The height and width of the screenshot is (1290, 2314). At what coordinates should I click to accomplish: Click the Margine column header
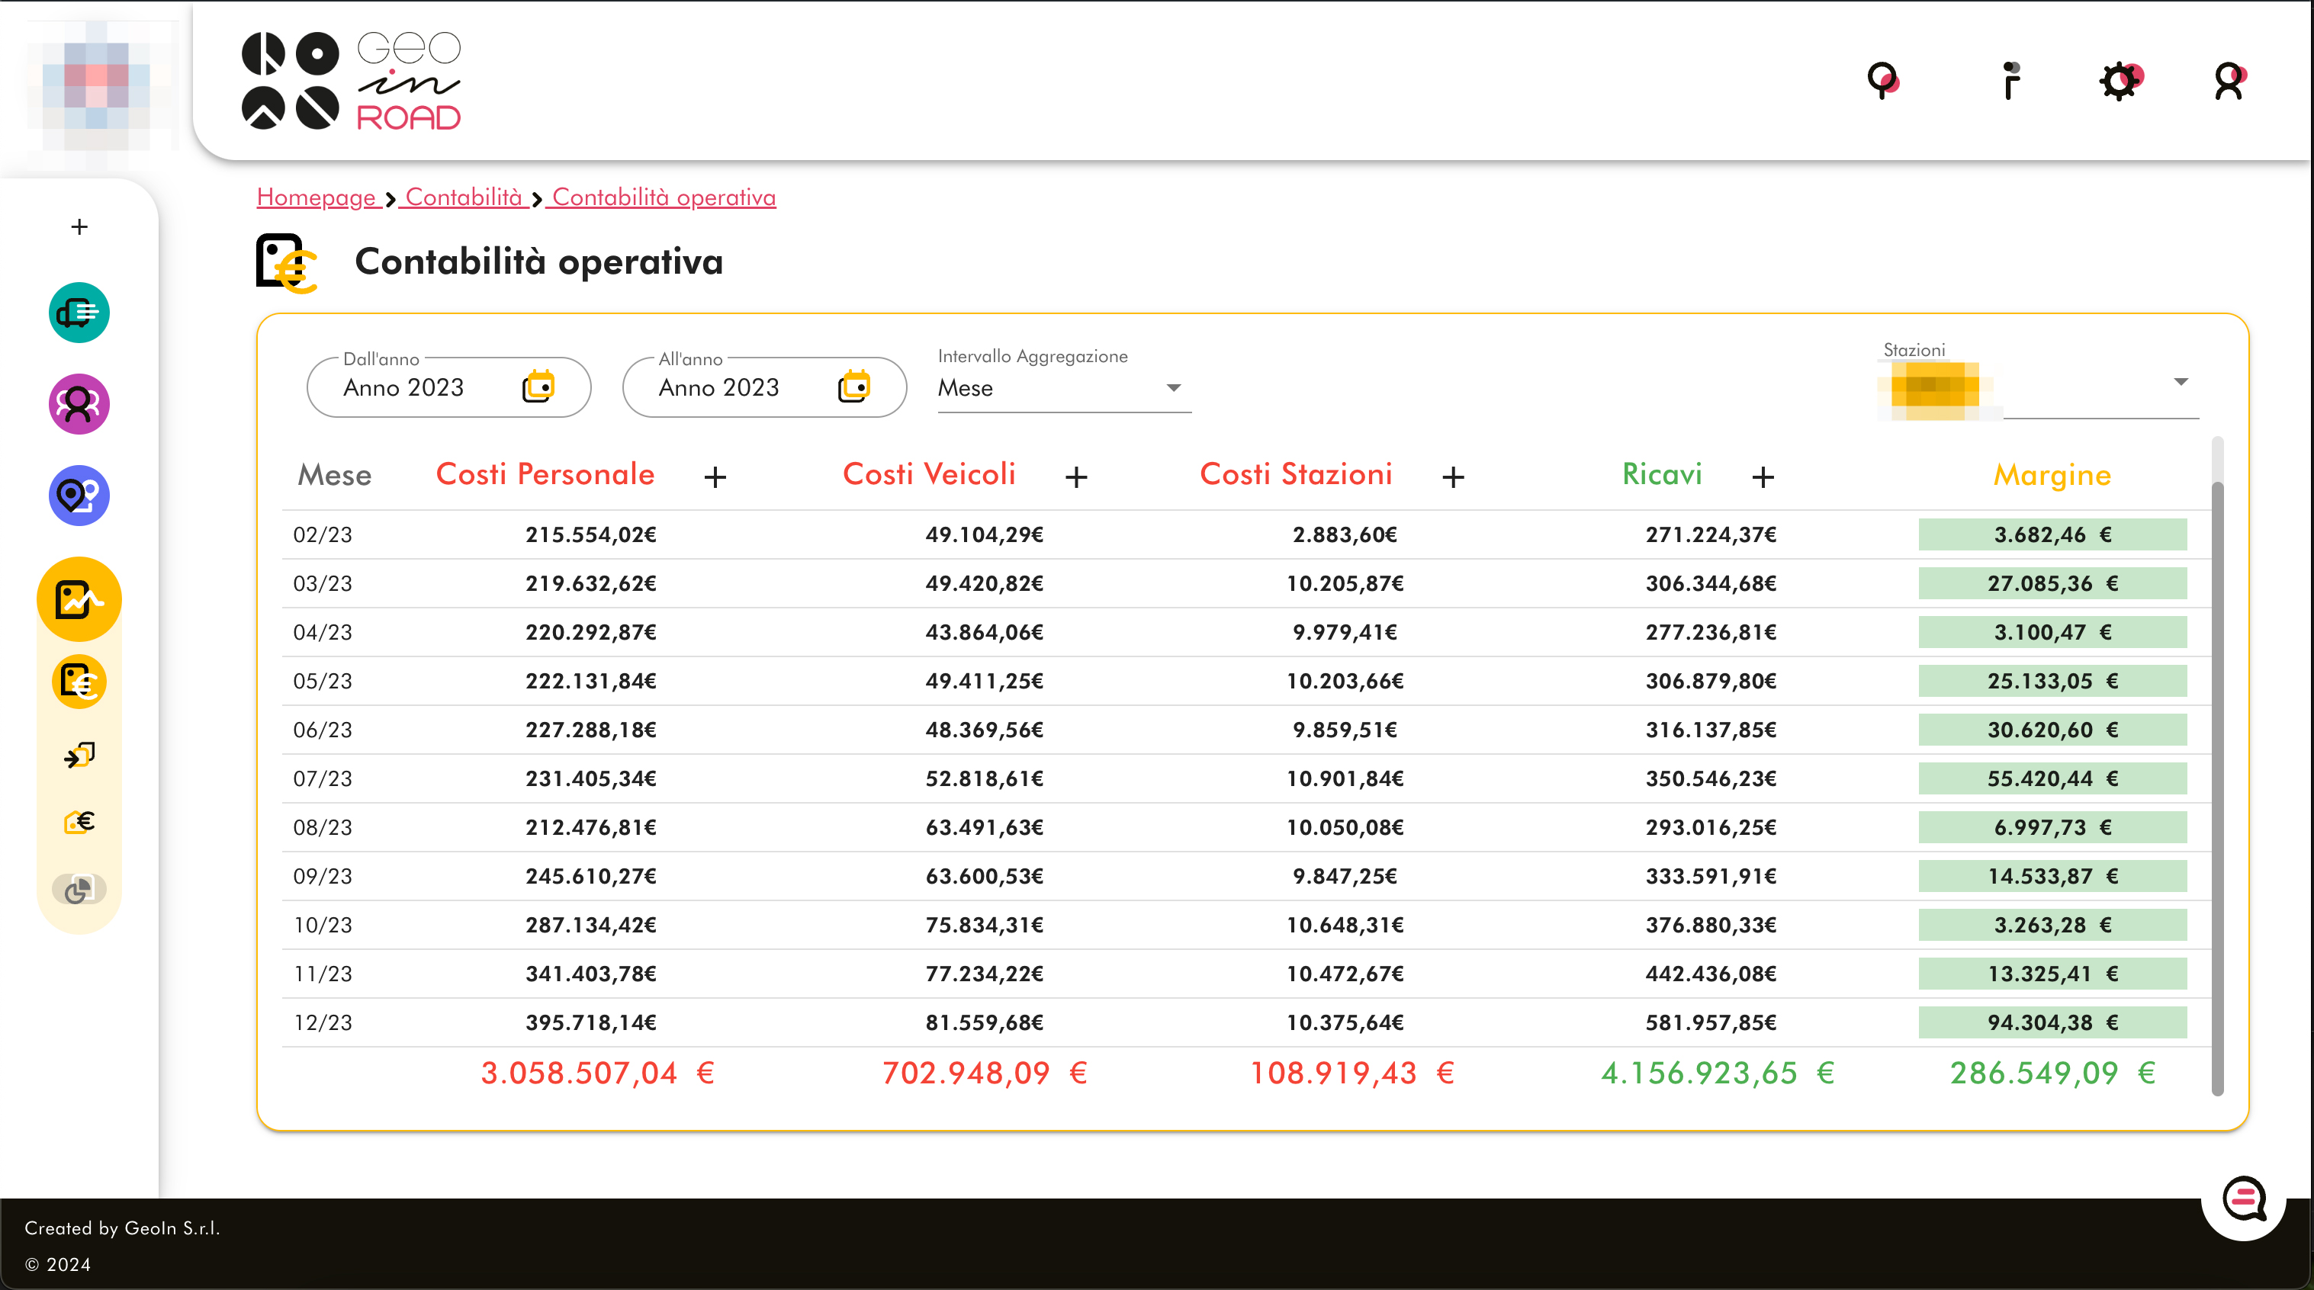[2052, 475]
